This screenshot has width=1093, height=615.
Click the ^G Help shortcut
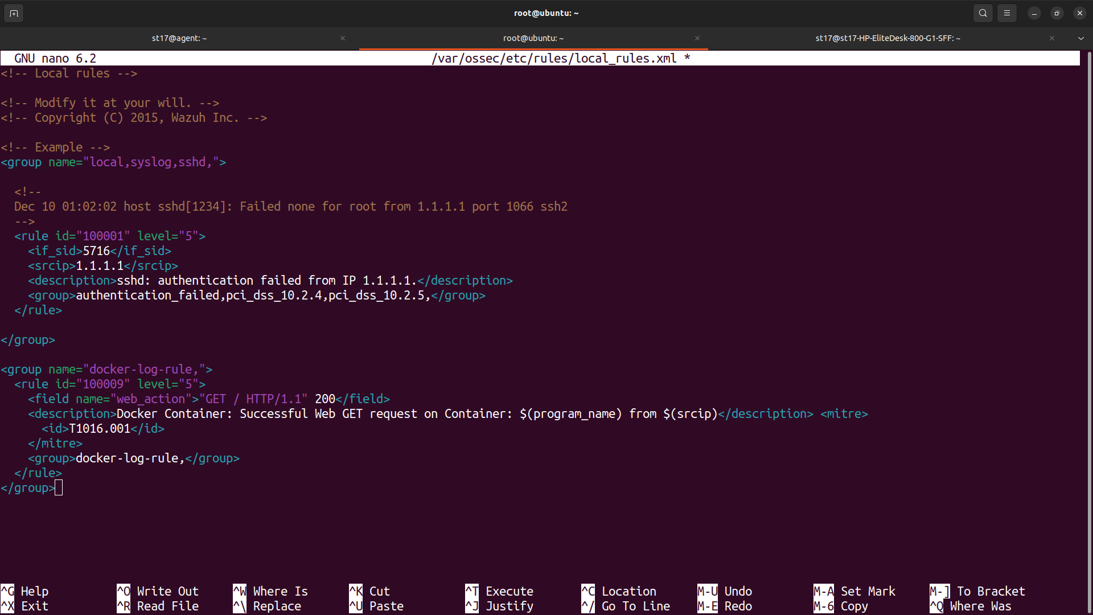[x=24, y=591]
